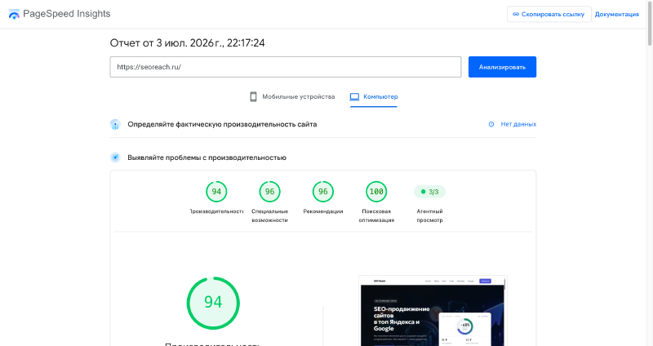The height and width of the screenshot is (346, 653).
Task: Click the Поисковая оптимизация label
Action: point(376,215)
